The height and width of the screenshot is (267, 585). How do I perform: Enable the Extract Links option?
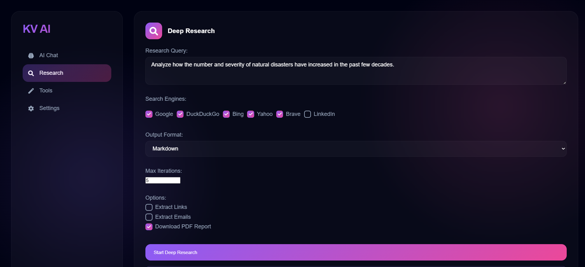[x=149, y=207]
